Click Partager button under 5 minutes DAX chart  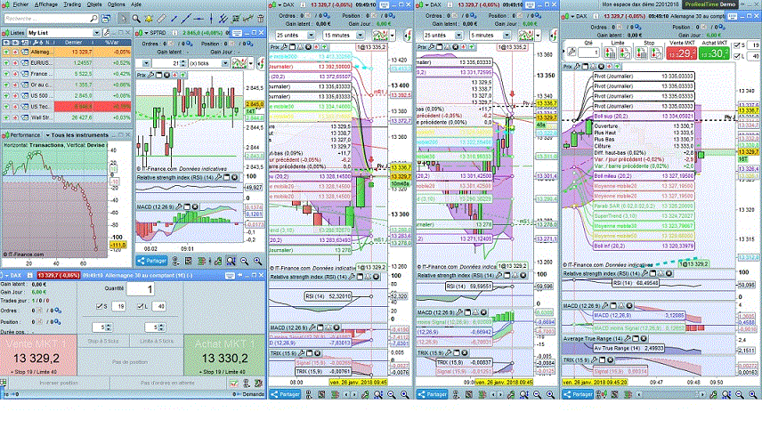(x=432, y=394)
